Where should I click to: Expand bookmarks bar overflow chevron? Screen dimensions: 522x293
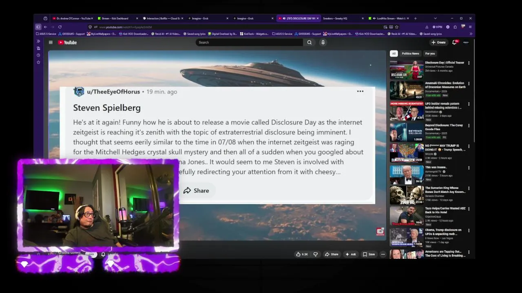click(471, 34)
